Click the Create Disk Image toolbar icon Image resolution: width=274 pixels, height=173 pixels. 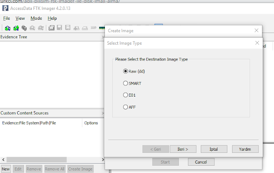51,28
